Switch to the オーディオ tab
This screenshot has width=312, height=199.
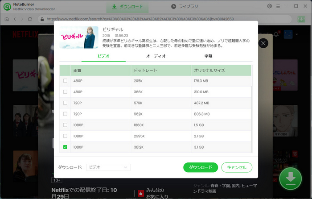click(156, 56)
